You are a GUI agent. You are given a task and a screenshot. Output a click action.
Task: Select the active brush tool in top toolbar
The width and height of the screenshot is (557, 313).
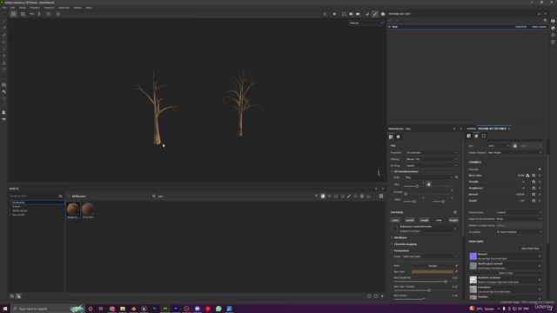click(375, 14)
